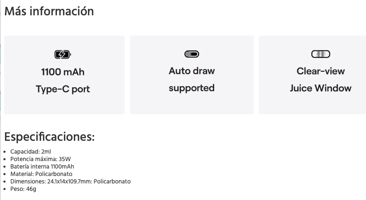The width and height of the screenshot is (366, 200).
Task: Click the Dimensiones 24.1x14x109.7mm item
Action: click(x=71, y=181)
